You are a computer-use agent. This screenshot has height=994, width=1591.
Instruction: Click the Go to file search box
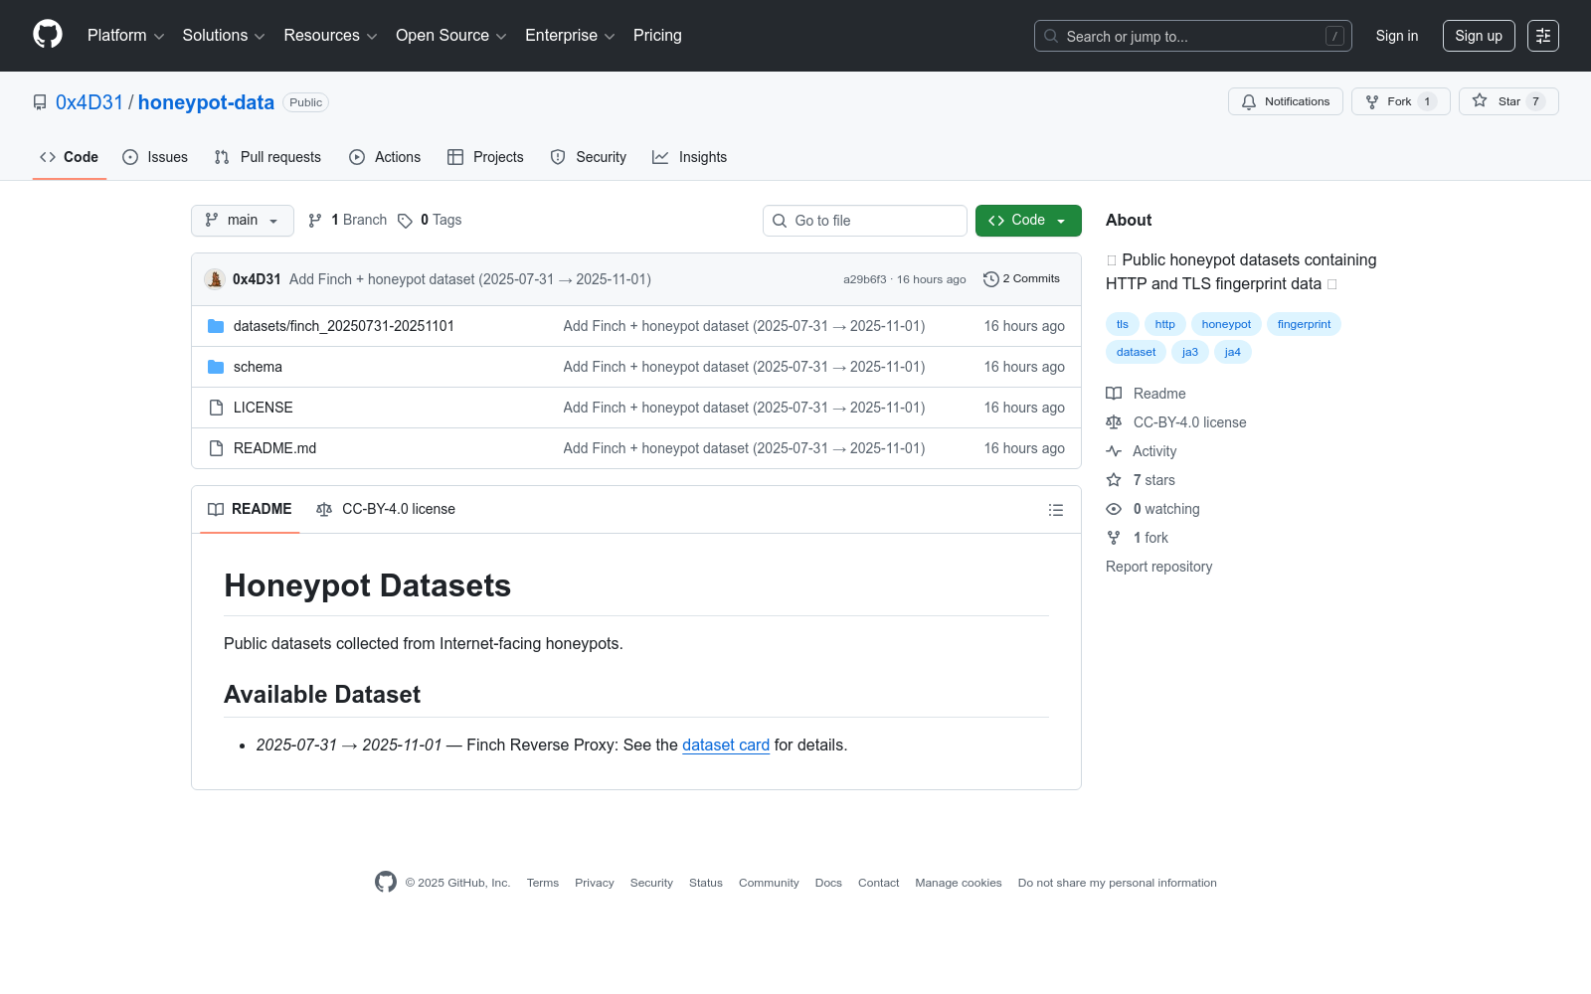[865, 221]
